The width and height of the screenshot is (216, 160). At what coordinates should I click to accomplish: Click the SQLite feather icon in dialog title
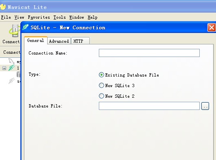pyautogui.click(x=26, y=27)
